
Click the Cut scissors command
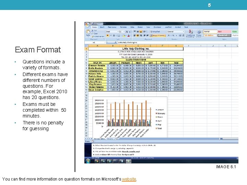(94, 31)
